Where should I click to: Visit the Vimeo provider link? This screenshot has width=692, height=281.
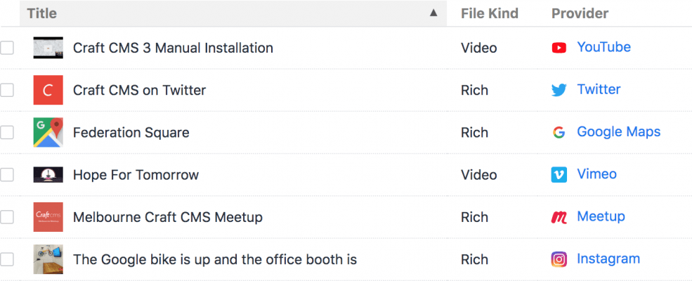[x=596, y=174]
